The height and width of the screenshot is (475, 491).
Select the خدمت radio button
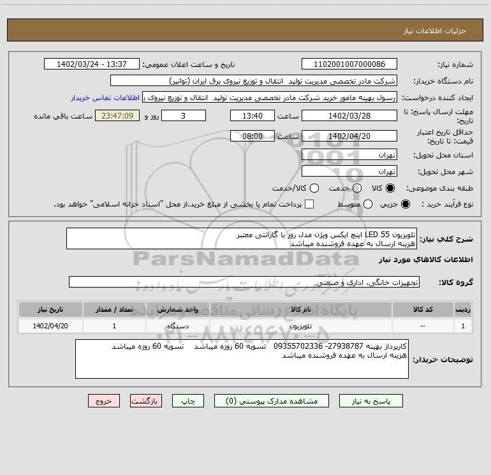(x=357, y=188)
